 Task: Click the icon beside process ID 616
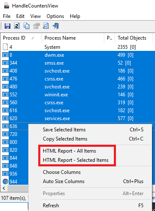click(5, 111)
